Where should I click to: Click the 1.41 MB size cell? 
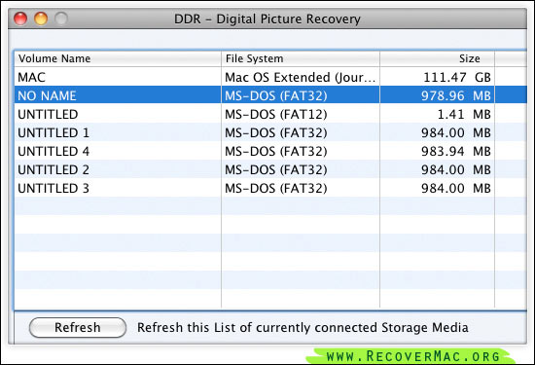tap(464, 114)
